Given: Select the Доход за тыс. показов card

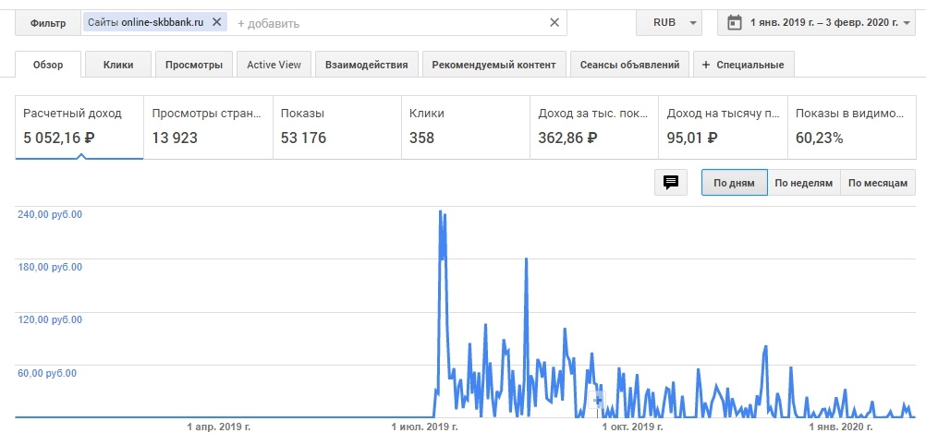Looking at the screenshot, I should [x=595, y=126].
